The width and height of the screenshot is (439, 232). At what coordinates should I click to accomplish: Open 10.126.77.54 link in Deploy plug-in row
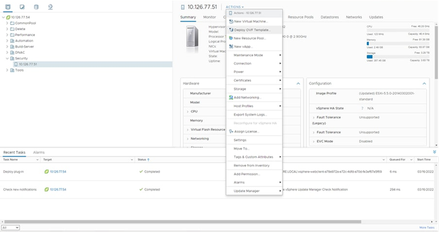point(58,172)
